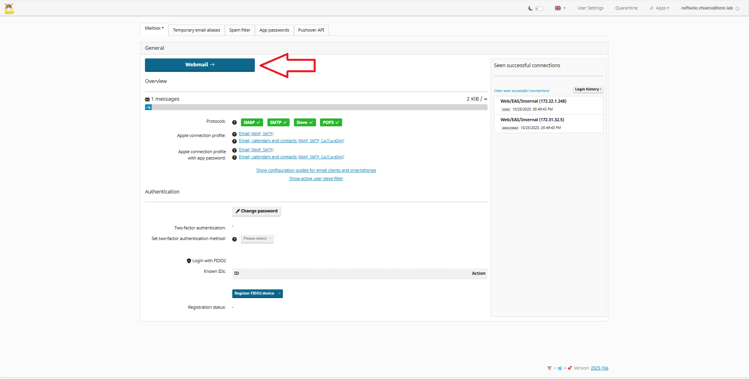Toggle the POP3 protocol badge
The image size is (749, 379).
(x=331, y=122)
